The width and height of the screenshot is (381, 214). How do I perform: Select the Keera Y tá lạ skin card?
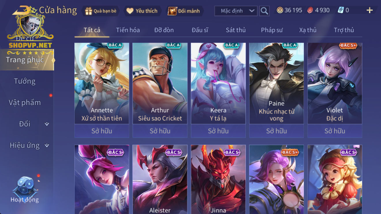218,84
